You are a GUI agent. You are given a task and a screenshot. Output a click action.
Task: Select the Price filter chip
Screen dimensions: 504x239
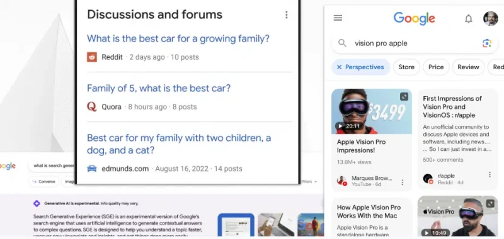[436, 67]
